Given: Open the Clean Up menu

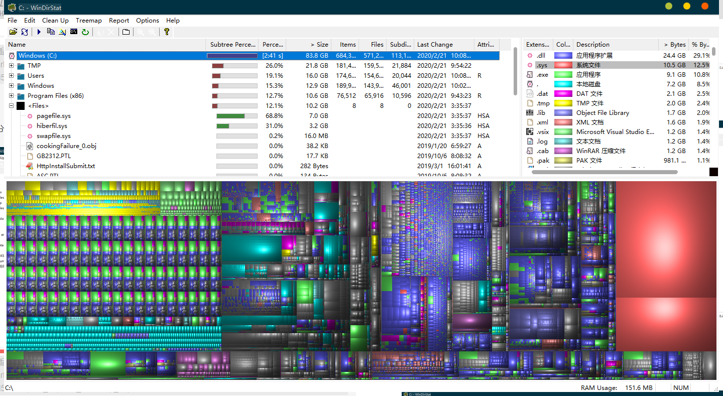Looking at the screenshot, I should coord(55,21).
